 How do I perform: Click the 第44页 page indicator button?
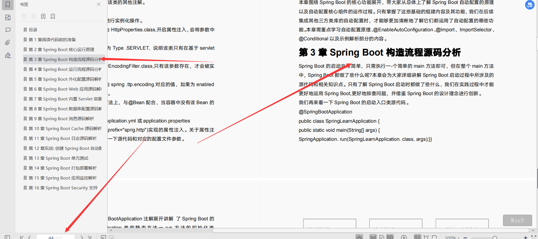click(x=517, y=220)
